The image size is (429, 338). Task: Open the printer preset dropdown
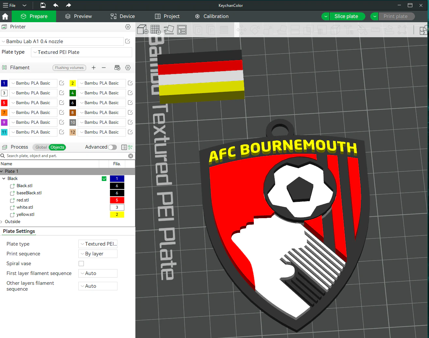(62, 41)
